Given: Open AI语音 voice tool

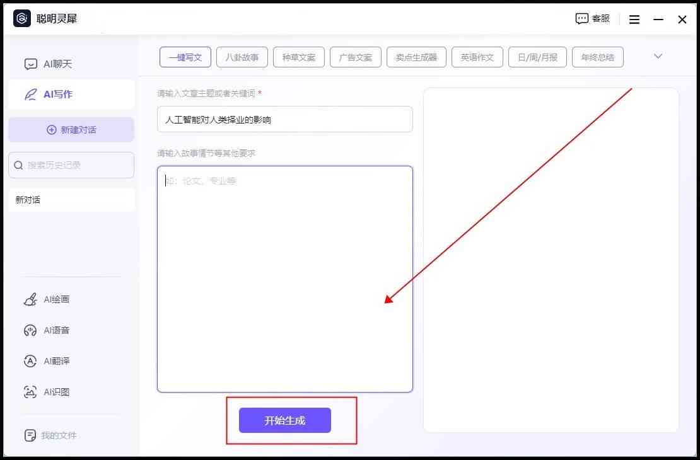Looking at the screenshot, I should point(30,330).
